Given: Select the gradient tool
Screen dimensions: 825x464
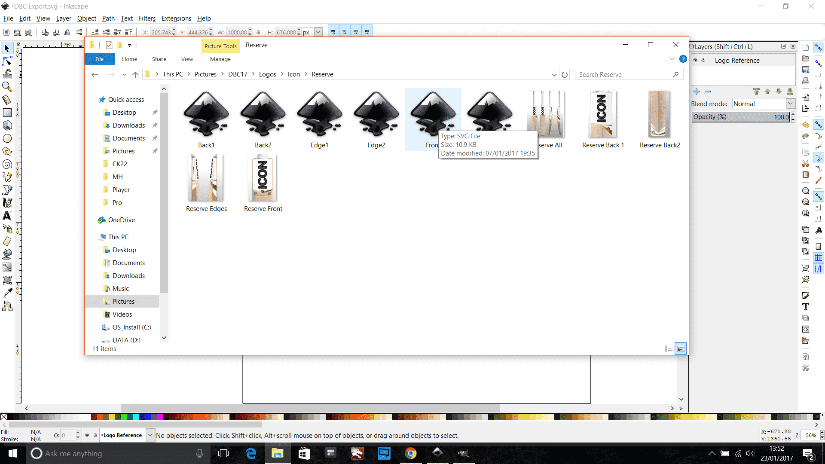Looking at the screenshot, I should pos(7,267).
